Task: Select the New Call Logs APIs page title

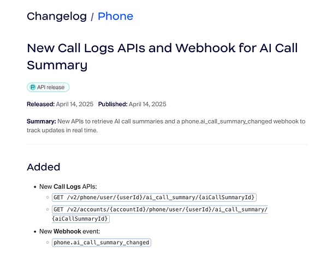Action: coord(162,57)
